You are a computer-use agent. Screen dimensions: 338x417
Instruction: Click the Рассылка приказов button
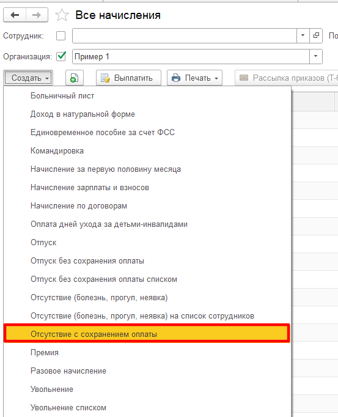click(x=287, y=78)
